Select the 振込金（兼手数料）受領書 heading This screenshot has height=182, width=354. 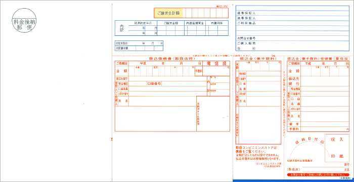[x=309, y=59]
